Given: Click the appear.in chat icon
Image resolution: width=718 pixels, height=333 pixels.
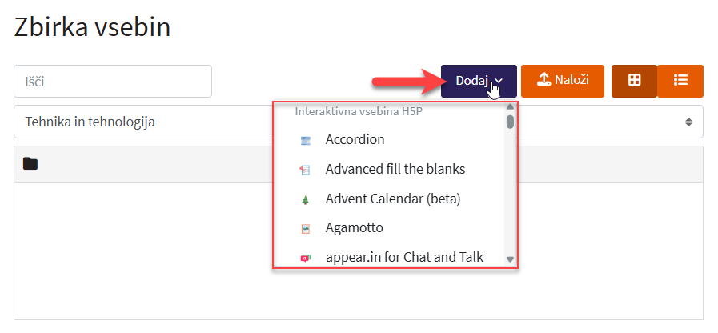Looking at the screenshot, I should 305,259.
